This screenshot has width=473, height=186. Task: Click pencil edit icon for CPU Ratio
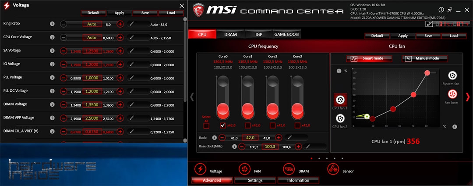(289, 138)
